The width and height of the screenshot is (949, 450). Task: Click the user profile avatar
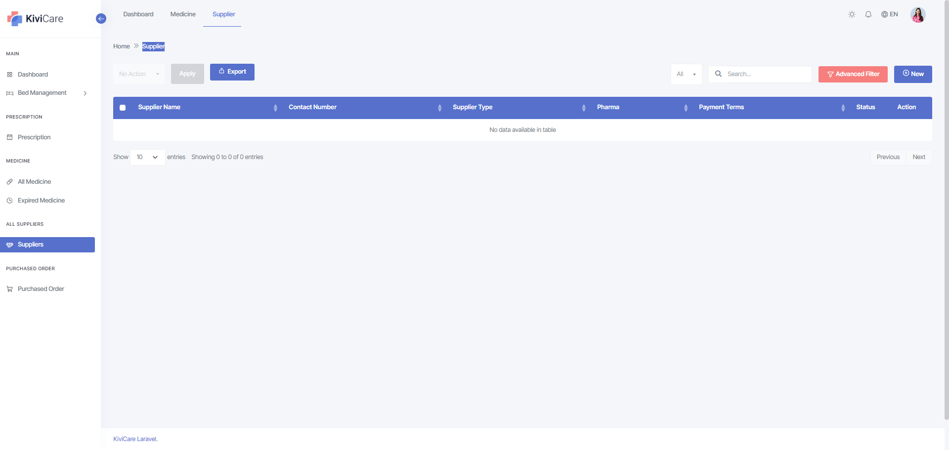[918, 15]
